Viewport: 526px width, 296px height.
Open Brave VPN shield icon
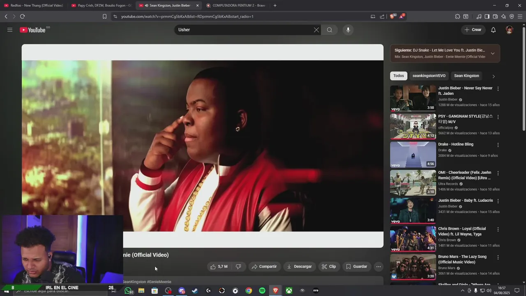tap(512, 16)
